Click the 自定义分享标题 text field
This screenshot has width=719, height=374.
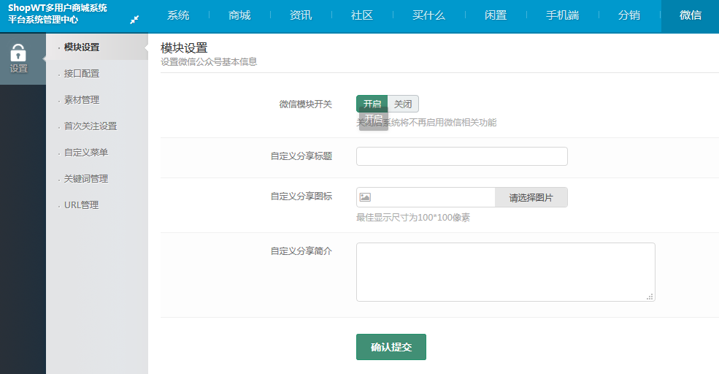pyautogui.click(x=461, y=156)
